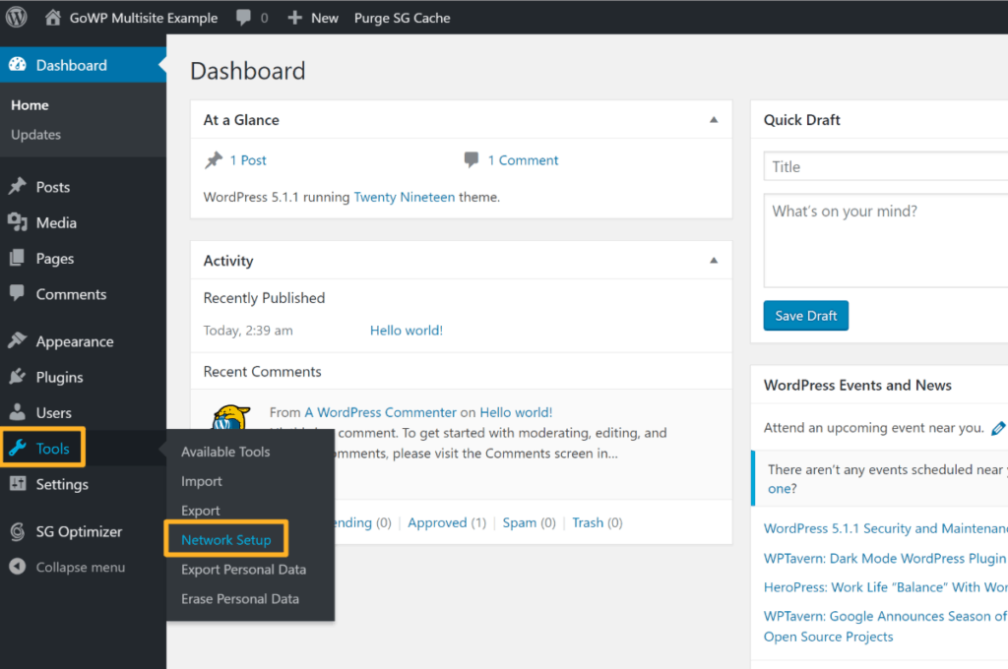Image resolution: width=1008 pixels, height=669 pixels.
Task: Open HeroPress Work Life Balance link
Action: (886, 587)
